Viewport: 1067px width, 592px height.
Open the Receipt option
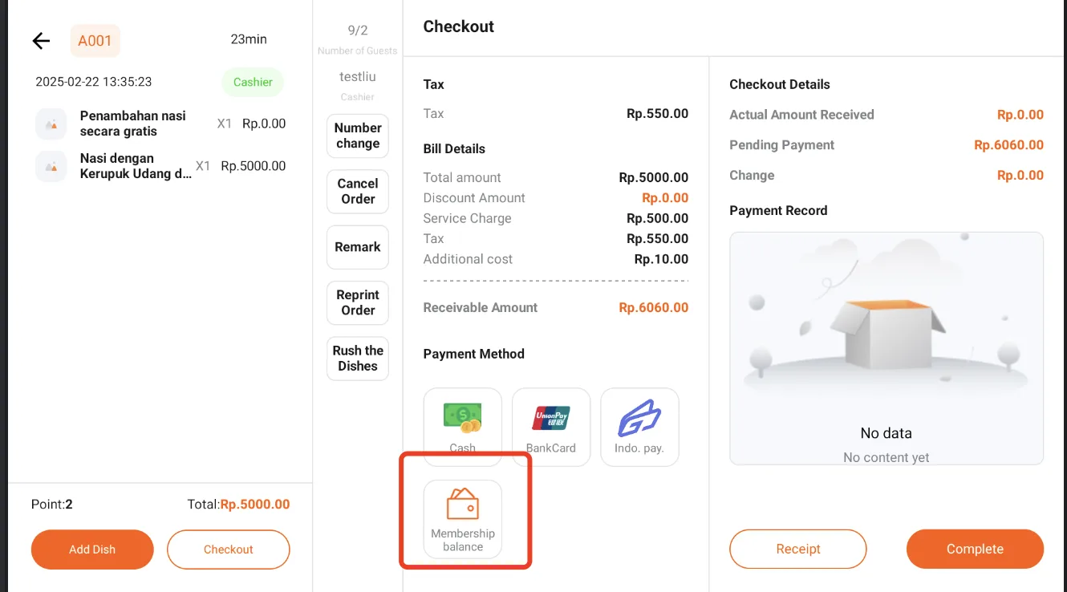tap(798, 549)
